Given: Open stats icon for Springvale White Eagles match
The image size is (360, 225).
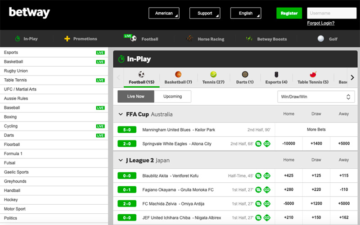Looking at the screenshot, I should 258,144.
